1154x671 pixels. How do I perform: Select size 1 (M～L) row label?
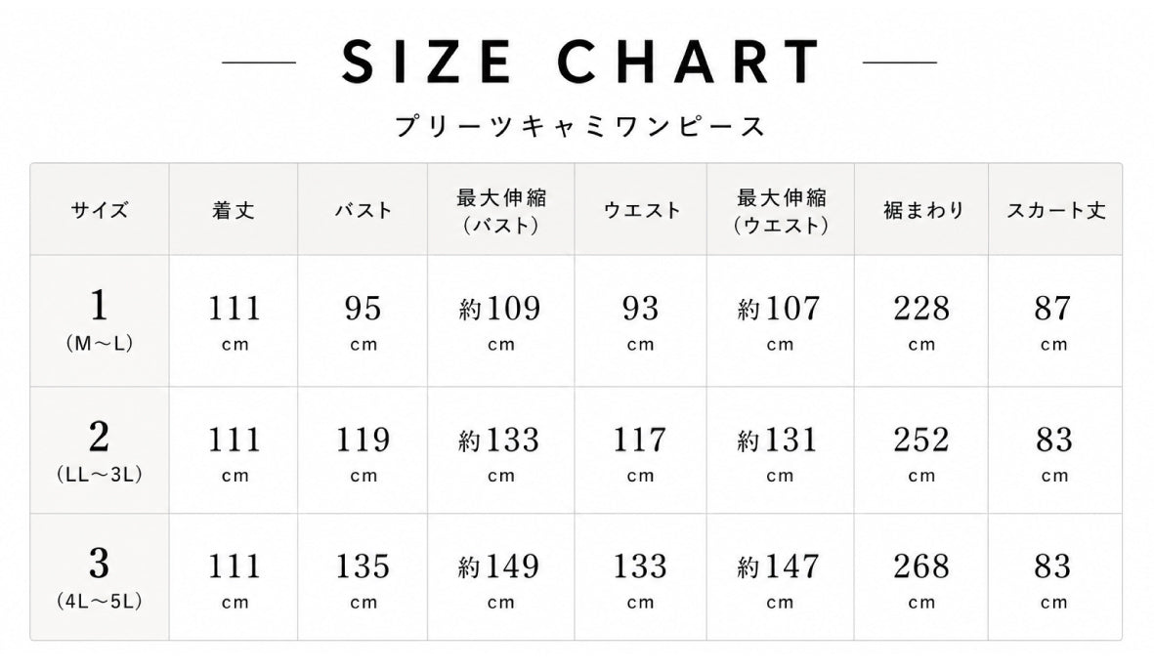click(x=100, y=320)
